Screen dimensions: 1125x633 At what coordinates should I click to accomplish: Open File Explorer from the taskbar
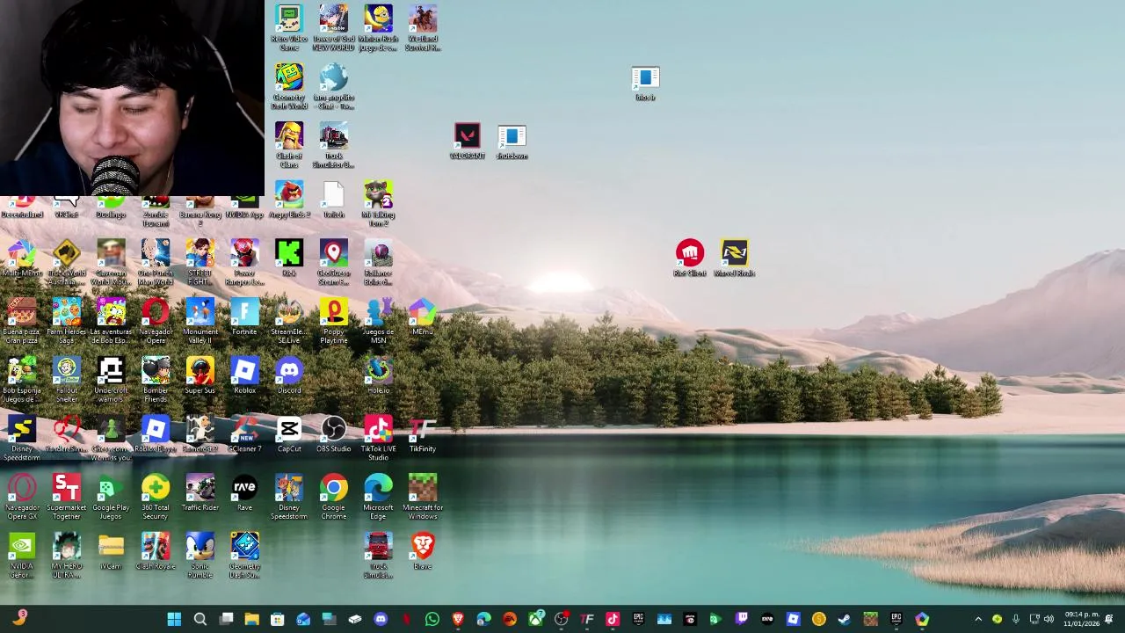click(251, 619)
